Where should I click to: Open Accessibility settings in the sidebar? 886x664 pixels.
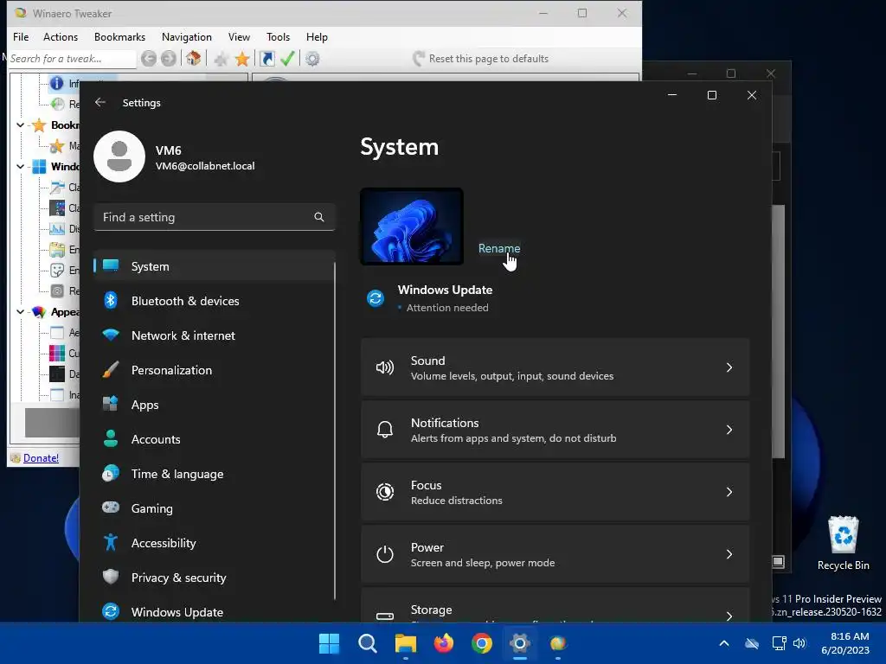215,543
